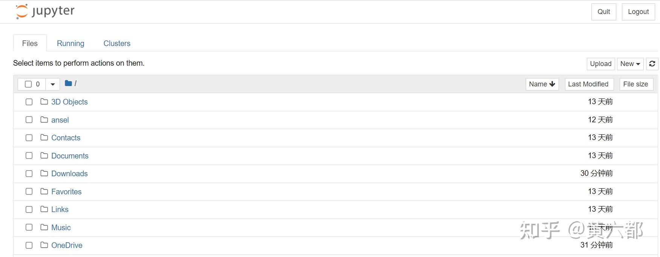
Task: Toggle the select-all checkbox
Action: pyautogui.click(x=28, y=84)
